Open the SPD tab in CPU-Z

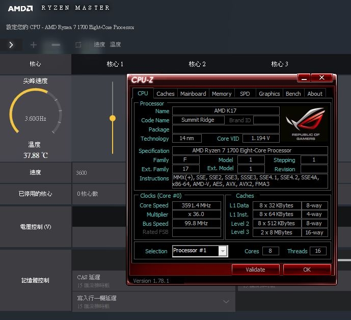pyautogui.click(x=245, y=94)
